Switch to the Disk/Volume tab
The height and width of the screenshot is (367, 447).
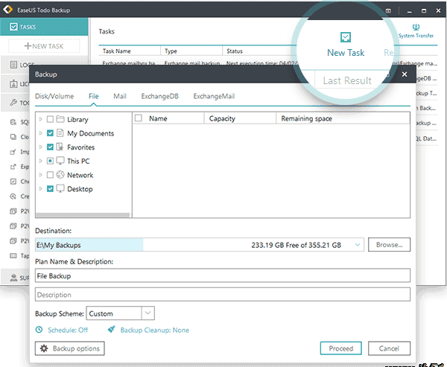54,96
